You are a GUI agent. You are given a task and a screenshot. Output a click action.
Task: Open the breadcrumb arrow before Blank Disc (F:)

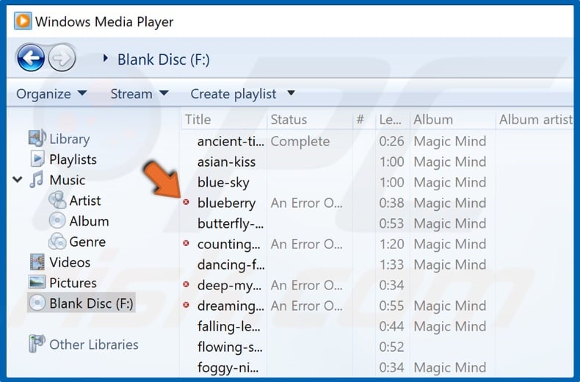pyautogui.click(x=106, y=58)
